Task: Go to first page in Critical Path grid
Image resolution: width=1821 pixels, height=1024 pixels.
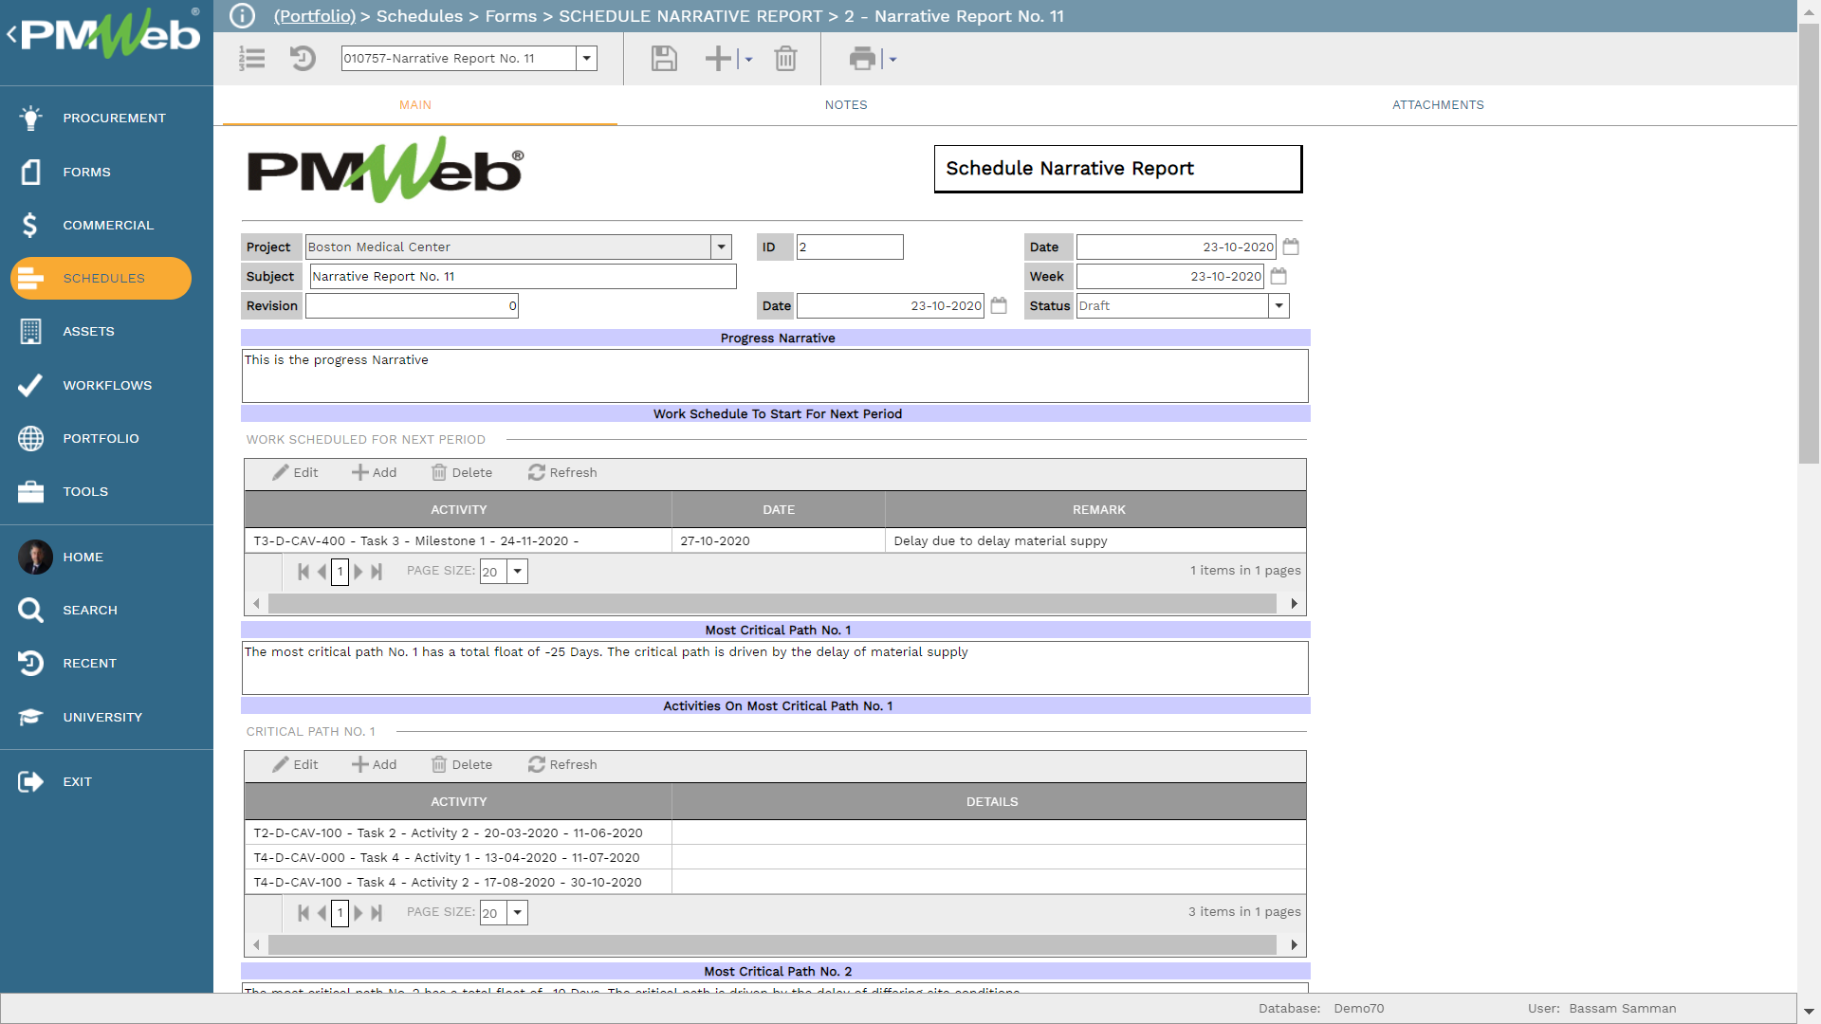Action: (303, 912)
